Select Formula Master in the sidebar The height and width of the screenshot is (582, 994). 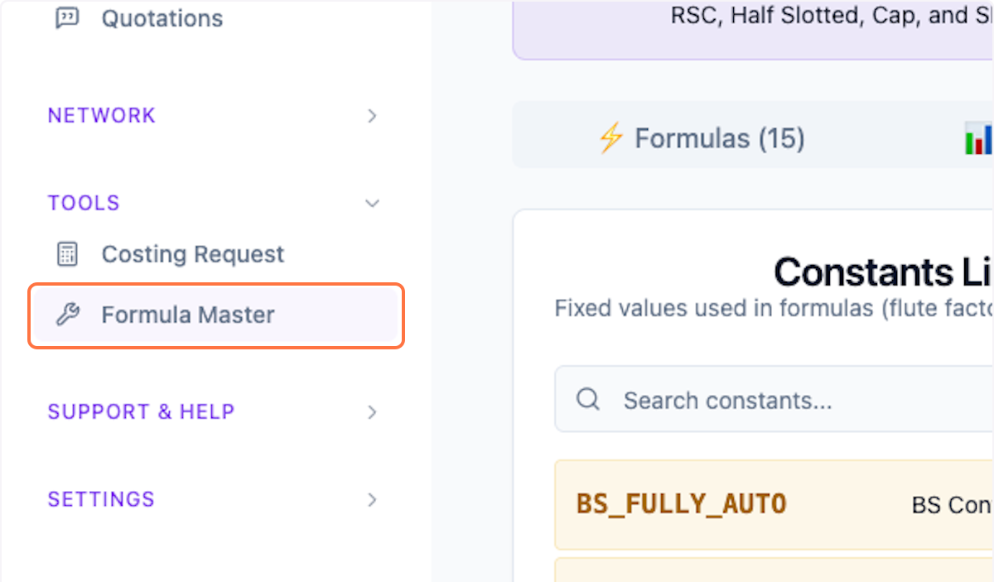click(x=188, y=315)
